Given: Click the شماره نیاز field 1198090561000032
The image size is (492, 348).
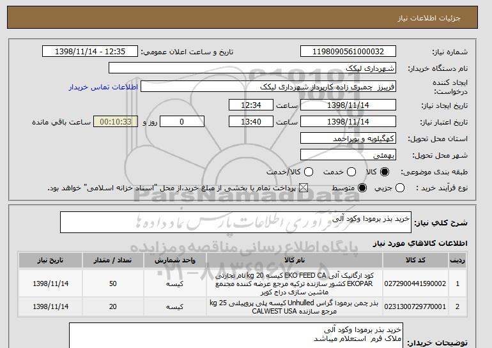Looking at the screenshot, I should 348,52.
